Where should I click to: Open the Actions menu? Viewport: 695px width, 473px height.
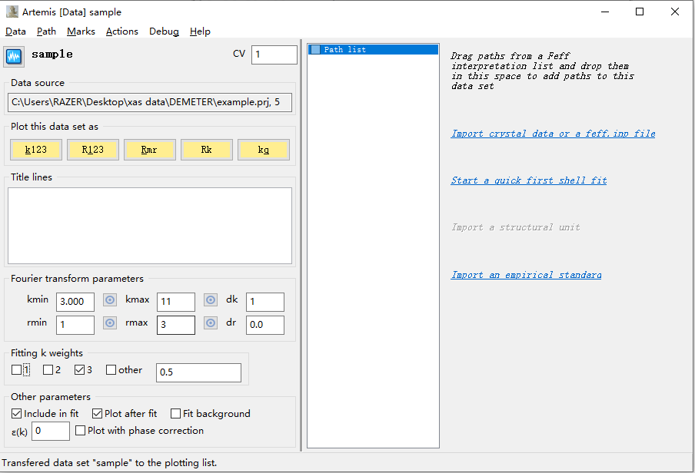[122, 31]
